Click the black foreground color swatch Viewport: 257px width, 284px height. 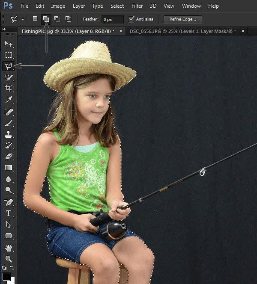tap(6, 276)
